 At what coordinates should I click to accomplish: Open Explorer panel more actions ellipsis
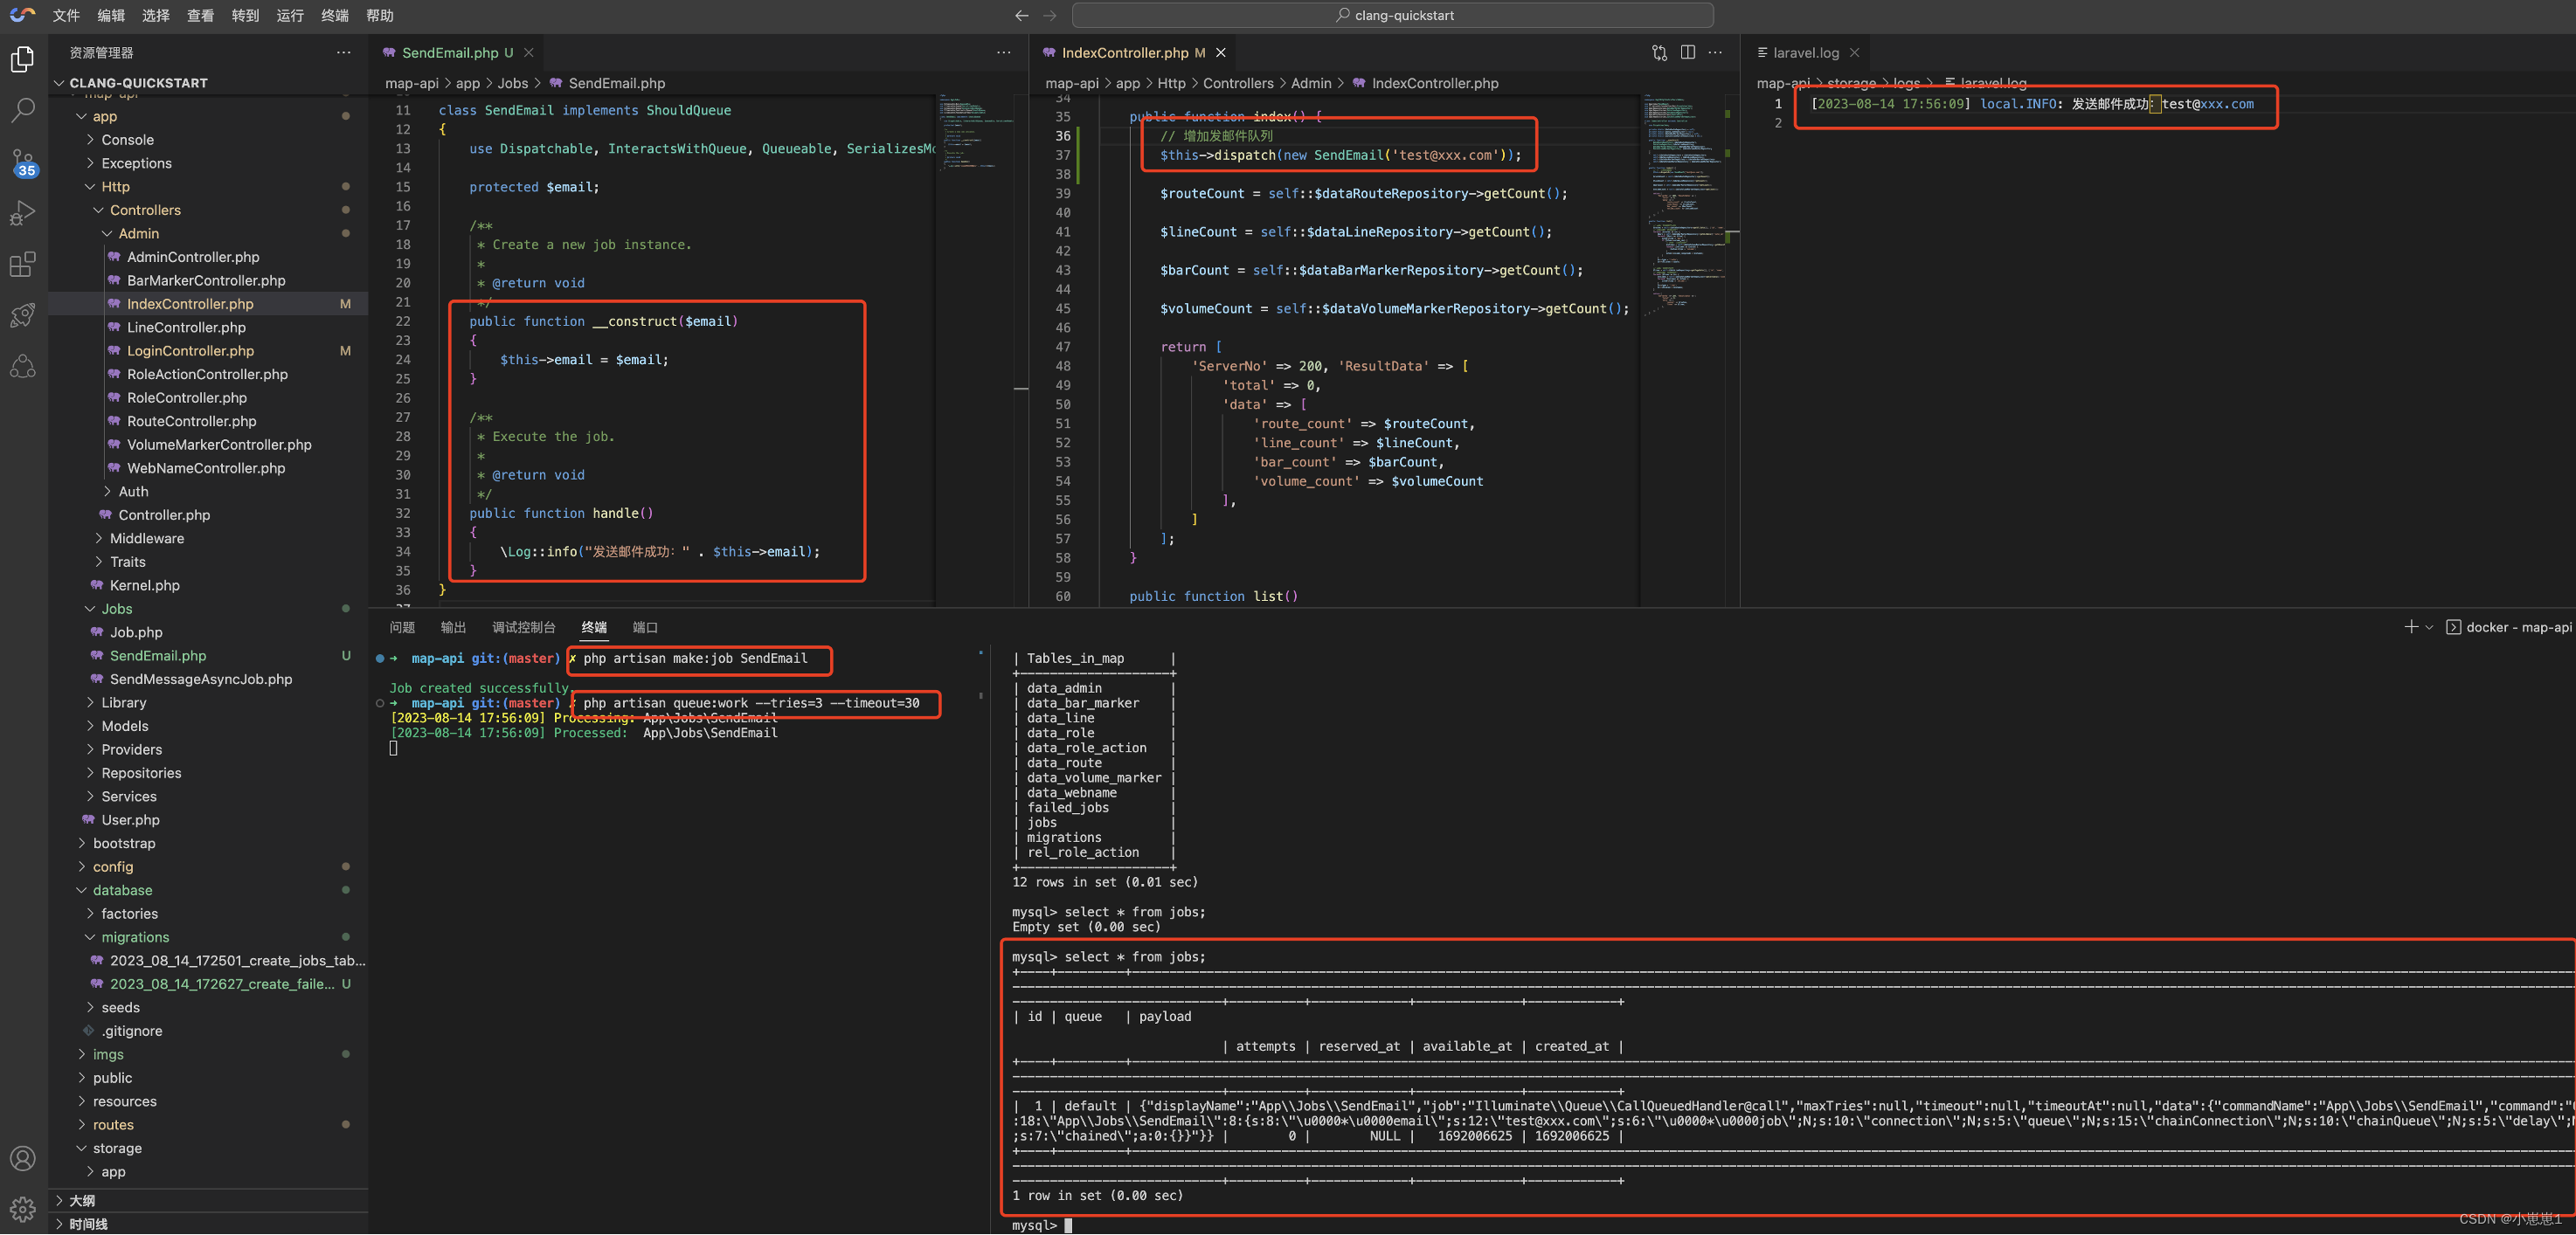click(343, 53)
